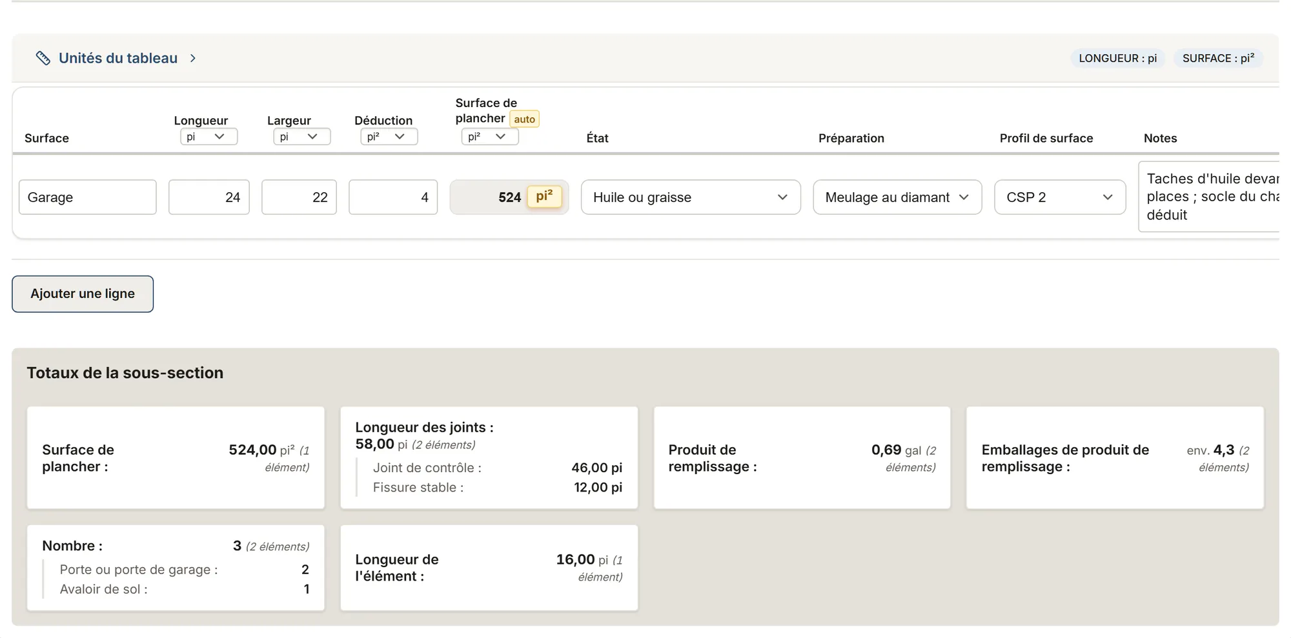This screenshot has width=1291, height=638.
Task: Click the SURFACE : pi² badge
Action: click(x=1218, y=58)
